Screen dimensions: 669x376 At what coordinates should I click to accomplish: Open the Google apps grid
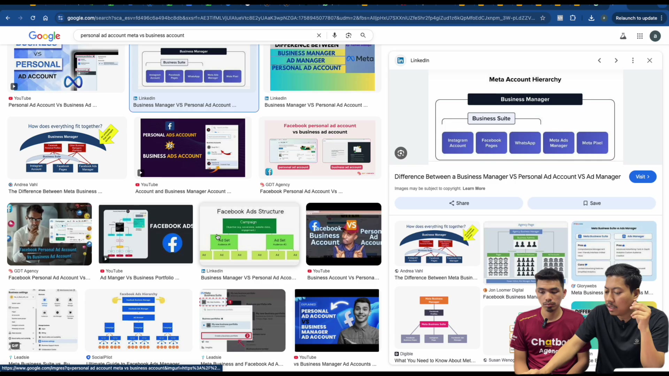(640, 36)
